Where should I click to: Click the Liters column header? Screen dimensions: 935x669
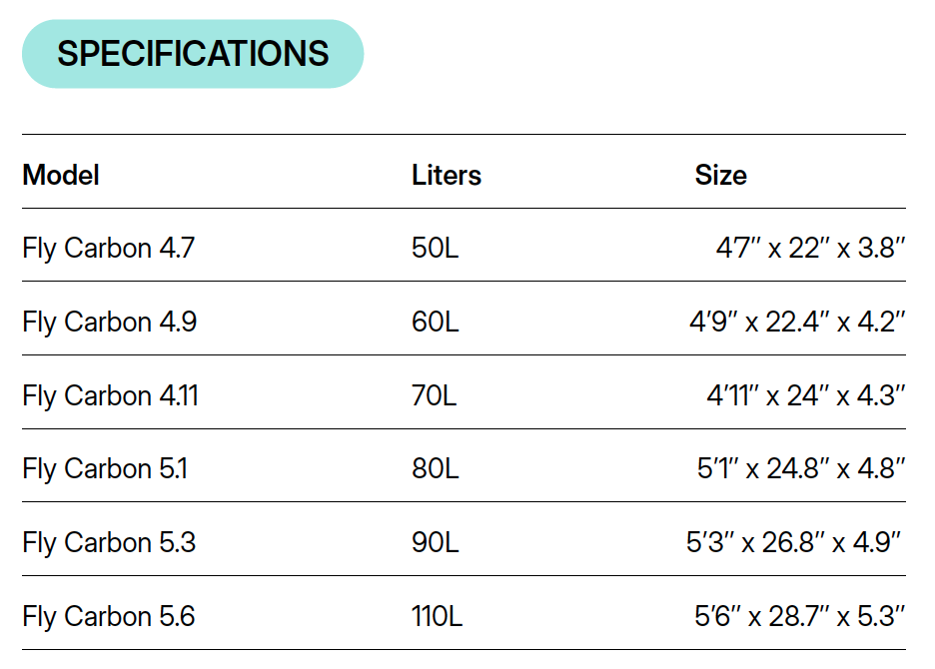point(446,176)
